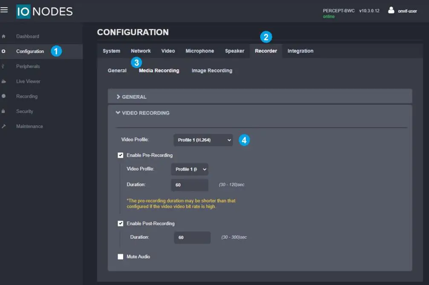The height and width of the screenshot is (285, 429).
Task: Click the Dashboard home icon
Action: click(x=3, y=36)
